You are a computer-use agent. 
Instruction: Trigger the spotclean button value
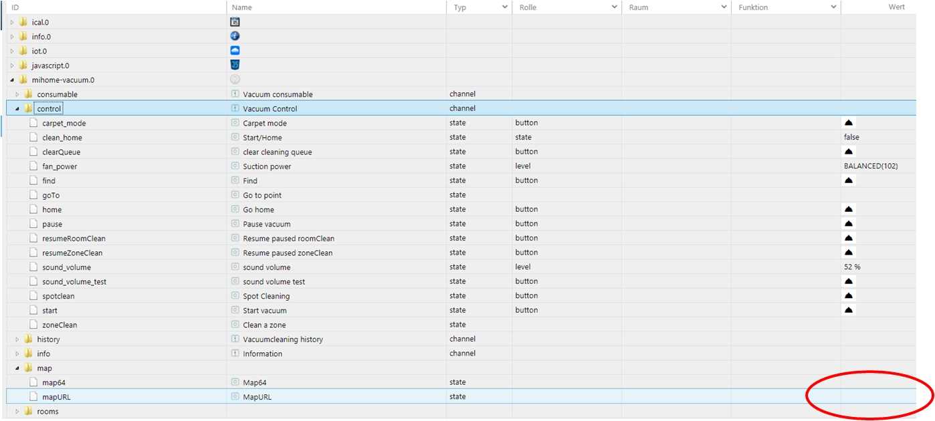849,295
